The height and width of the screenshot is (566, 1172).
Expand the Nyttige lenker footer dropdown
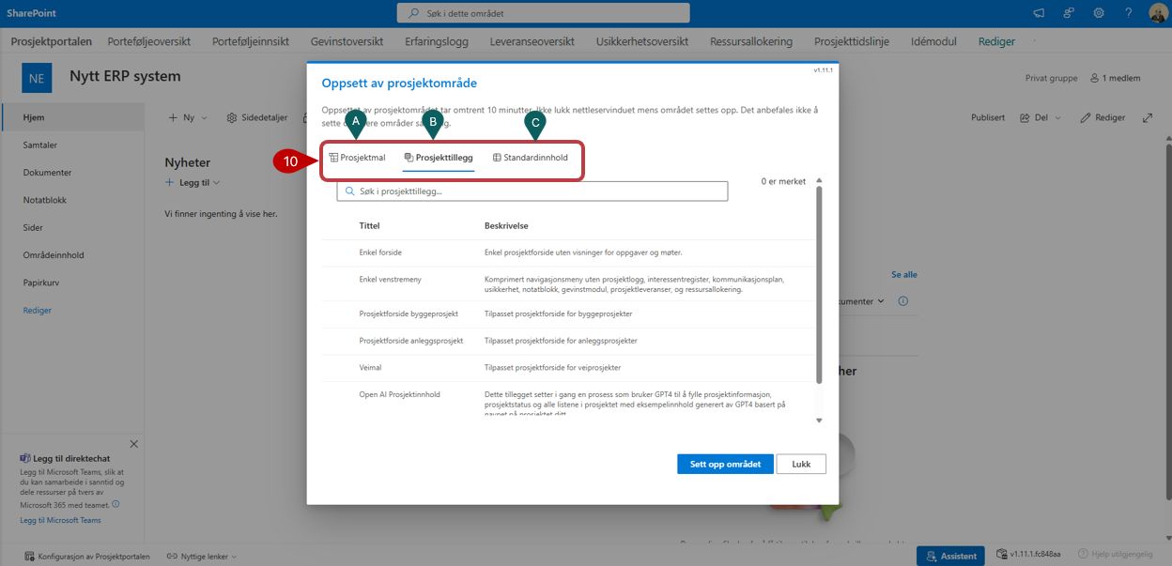[201, 557]
